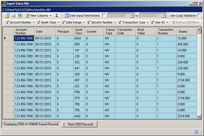The height and width of the screenshot is (136, 204).
Task: Click the vertical scrollbar down arrow
Action: pos(199,117)
